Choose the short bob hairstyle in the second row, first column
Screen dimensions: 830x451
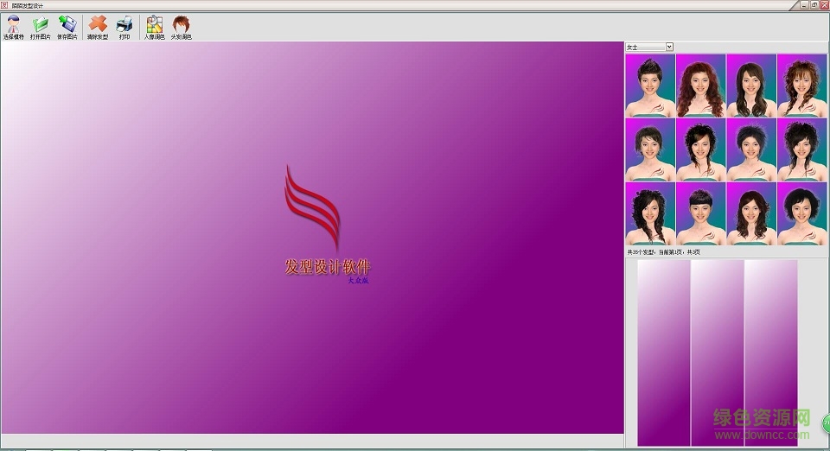650,149
